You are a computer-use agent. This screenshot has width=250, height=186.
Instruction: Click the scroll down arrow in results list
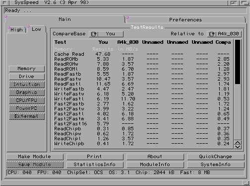click(x=238, y=147)
